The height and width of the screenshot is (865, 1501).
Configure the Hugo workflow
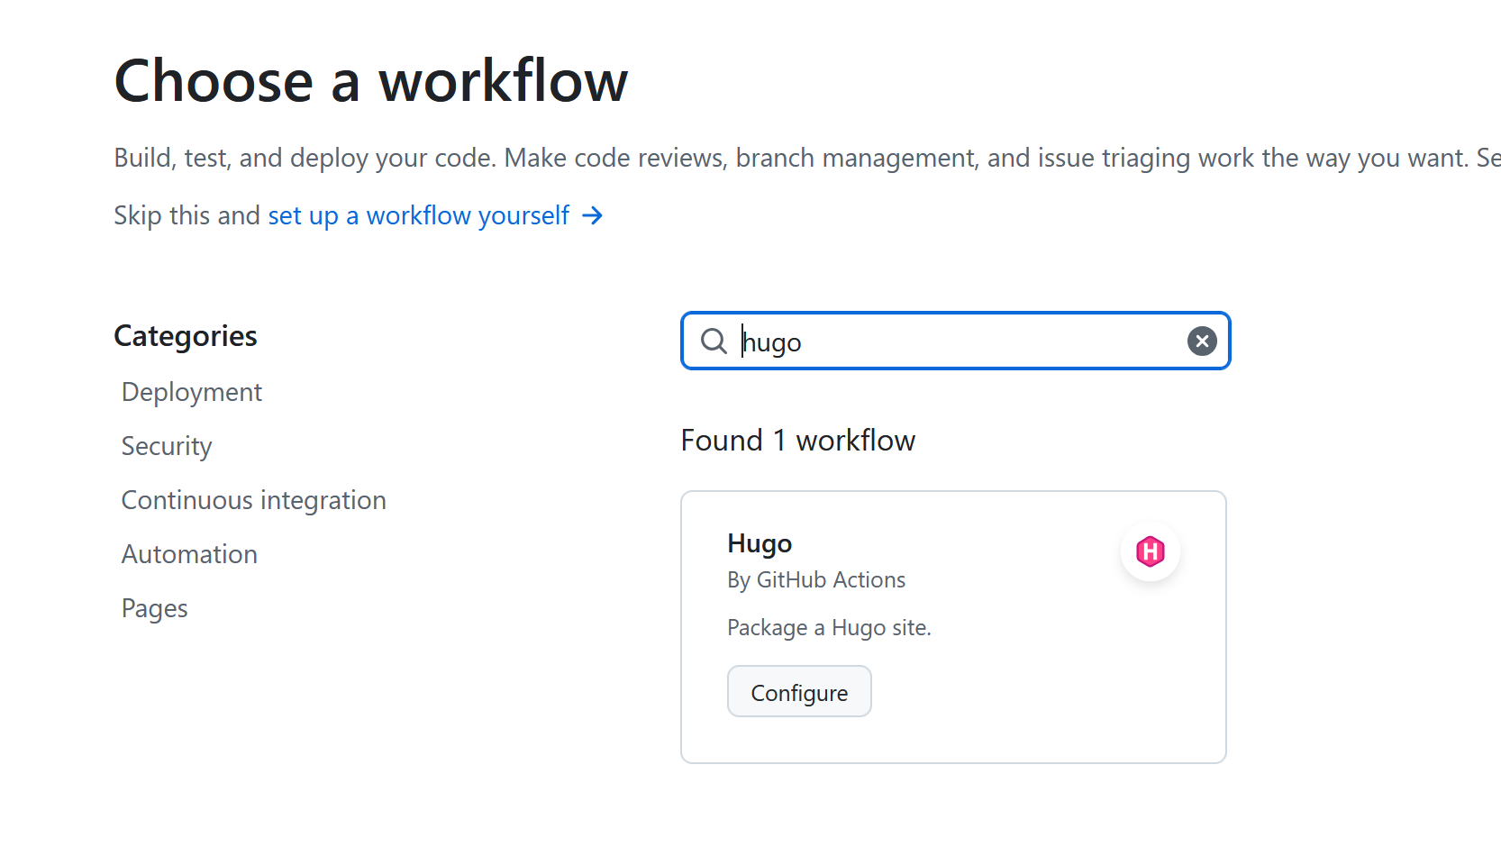point(799,691)
